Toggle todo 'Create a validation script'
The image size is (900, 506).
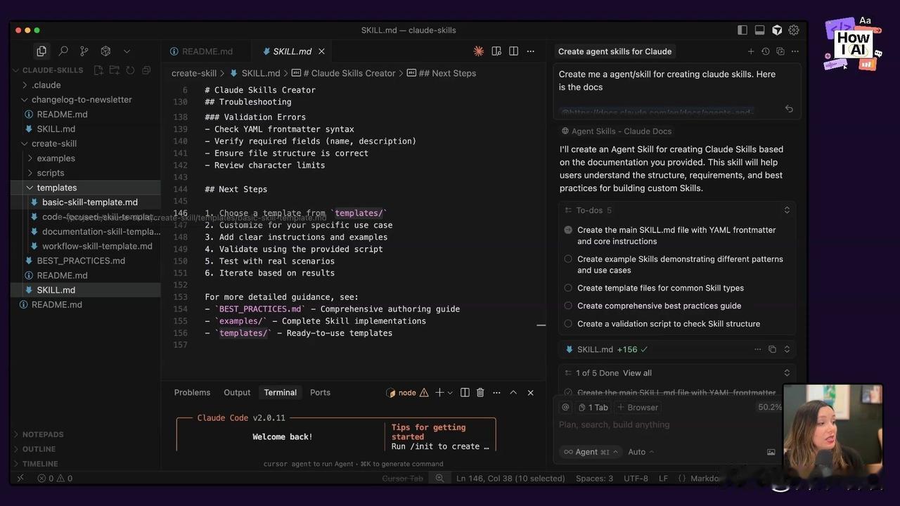click(568, 324)
